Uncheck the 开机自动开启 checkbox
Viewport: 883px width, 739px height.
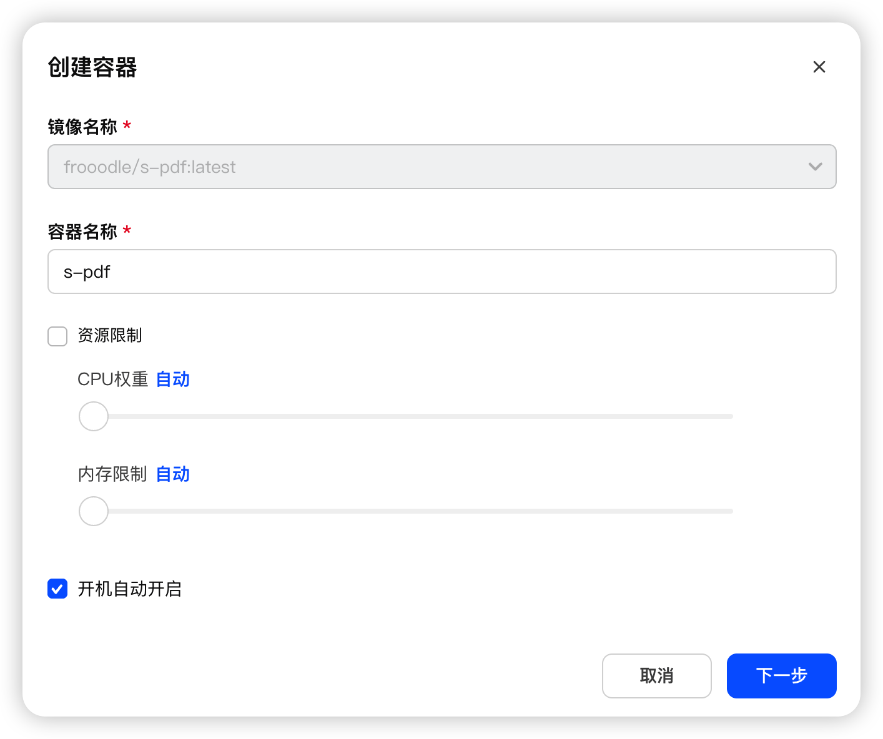[x=57, y=589]
